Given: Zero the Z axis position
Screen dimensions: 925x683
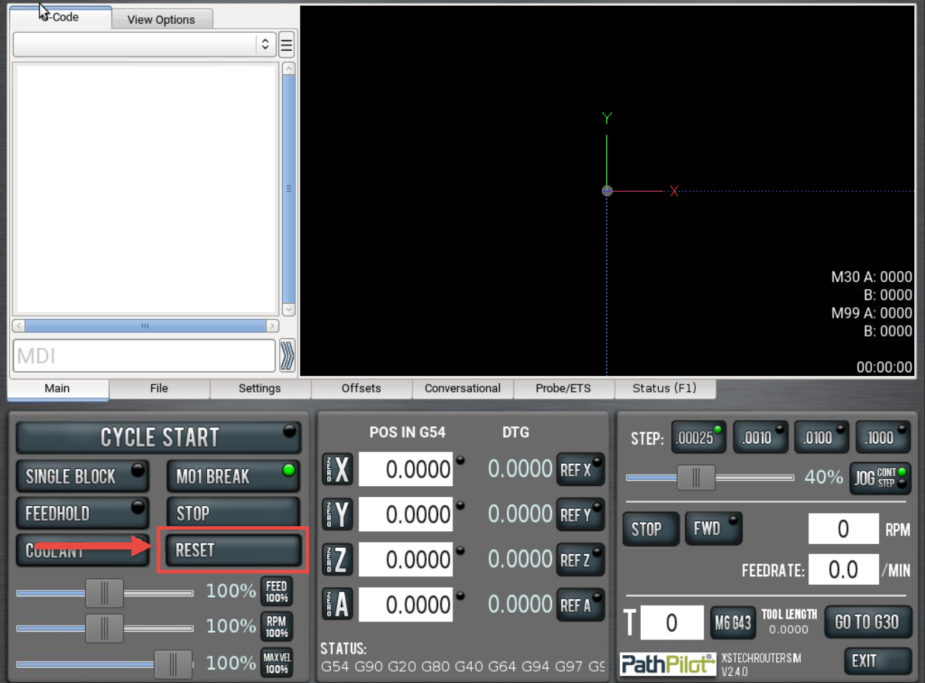Looking at the screenshot, I should click(x=337, y=560).
